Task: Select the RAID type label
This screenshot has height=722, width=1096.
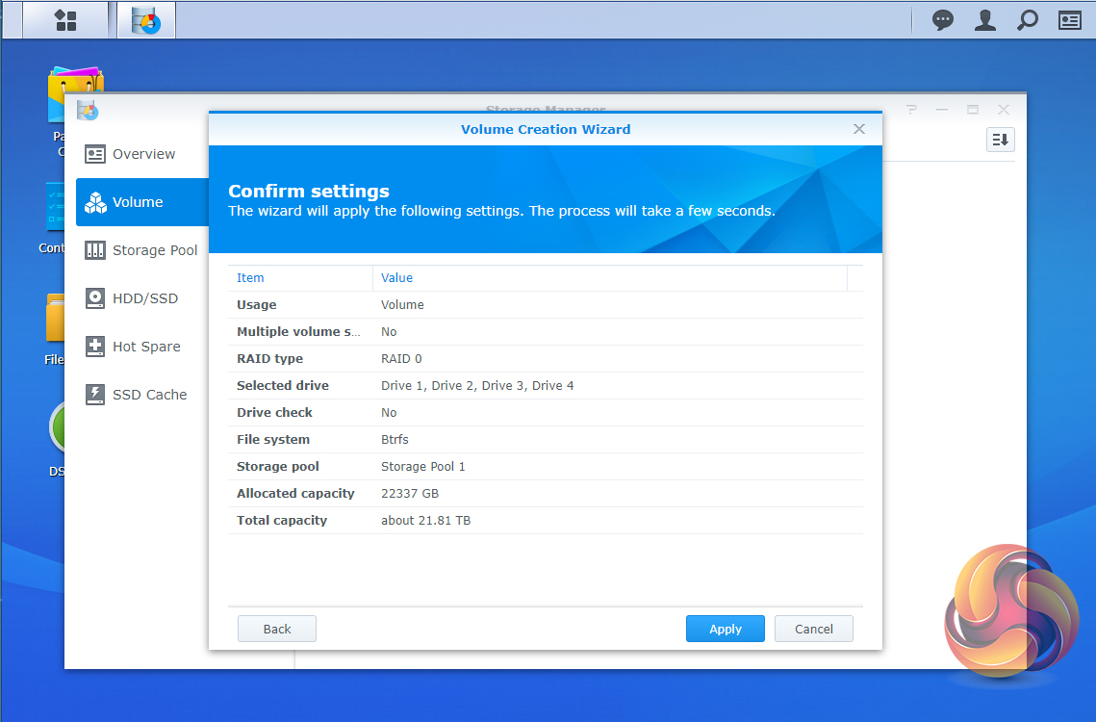Action: pos(269,359)
